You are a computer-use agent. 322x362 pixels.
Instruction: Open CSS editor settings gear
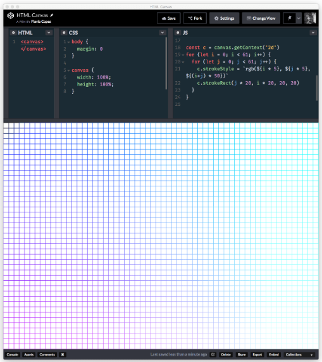click(64, 32)
